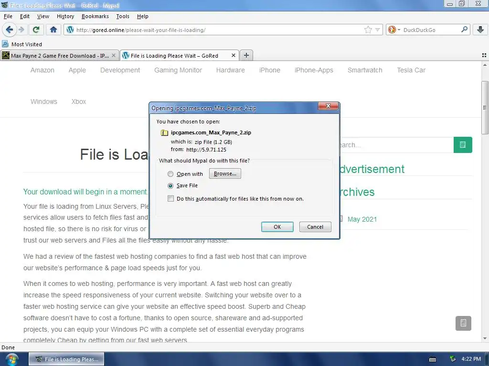The width and height of the screenshot is (489, 366).
Task: Click the zip file icon in dialog
Action: point(164,133)
